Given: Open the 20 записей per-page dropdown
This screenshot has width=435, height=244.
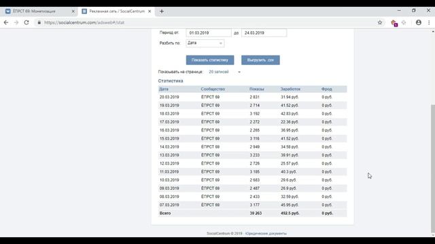Looking at the screenshot, I should (224, 72).
